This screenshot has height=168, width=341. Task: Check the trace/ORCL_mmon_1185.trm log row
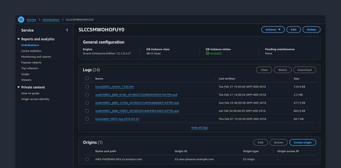[x=87, y=87]
